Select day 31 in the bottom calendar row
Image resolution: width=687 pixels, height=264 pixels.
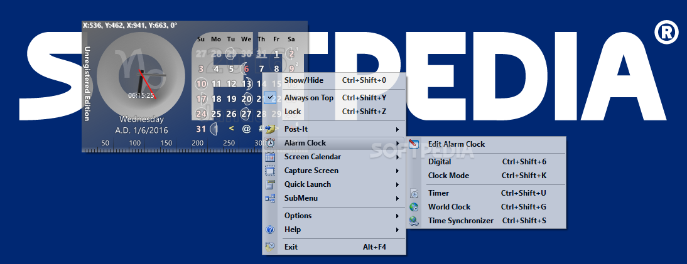201,129
